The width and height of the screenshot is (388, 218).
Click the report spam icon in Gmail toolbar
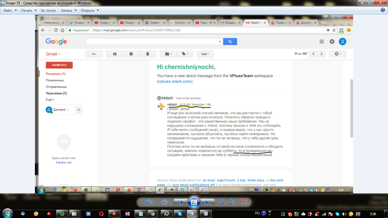pyautogui.click(x=131, y=54)
